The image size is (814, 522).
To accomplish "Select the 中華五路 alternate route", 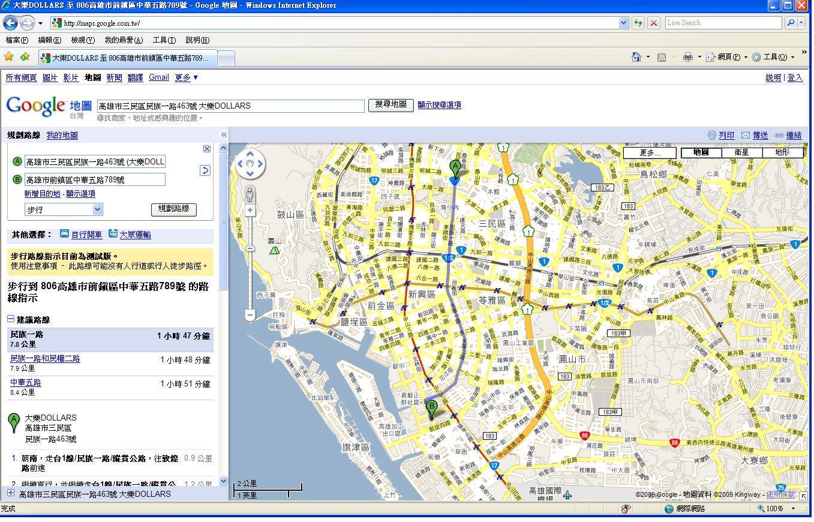I will pyautogui.click(x=25, y=383).
